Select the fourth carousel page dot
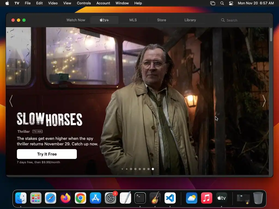Viewport: 279px width, 209px height. (135, 169)
